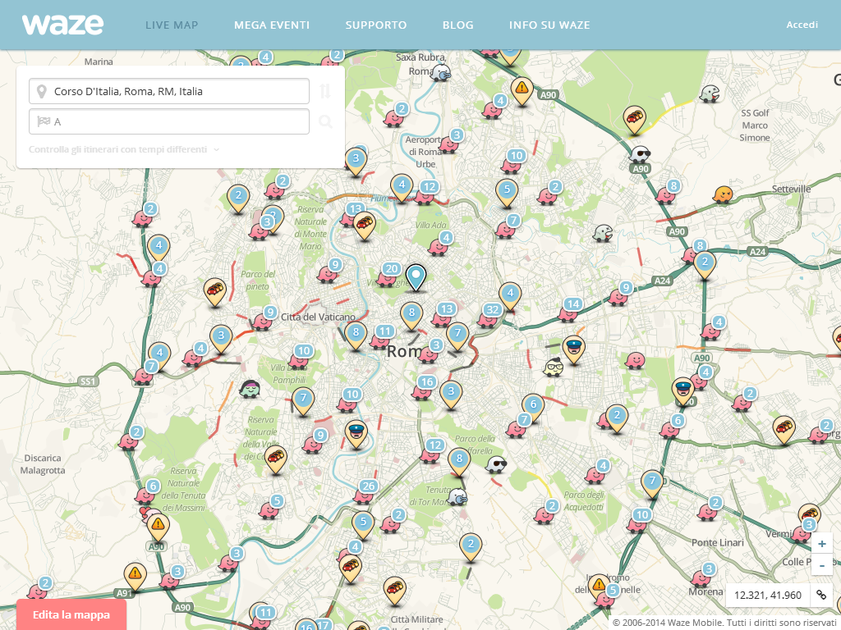Click the A24 road shield near Setteville
The width and height of the screenshot is (841, 630).
click(757, 251)
